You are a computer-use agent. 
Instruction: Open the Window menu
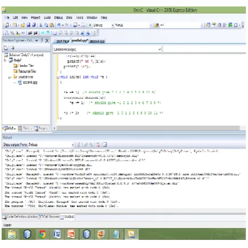click(92, 17)
